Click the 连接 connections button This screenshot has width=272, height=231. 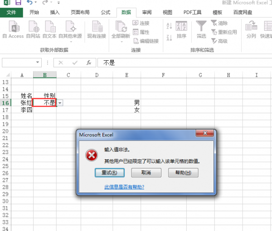141,23
